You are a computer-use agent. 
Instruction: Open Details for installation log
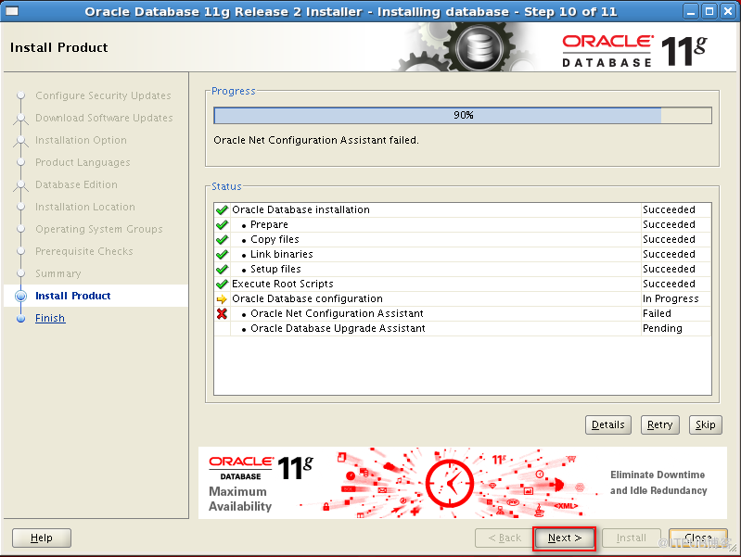607,424
